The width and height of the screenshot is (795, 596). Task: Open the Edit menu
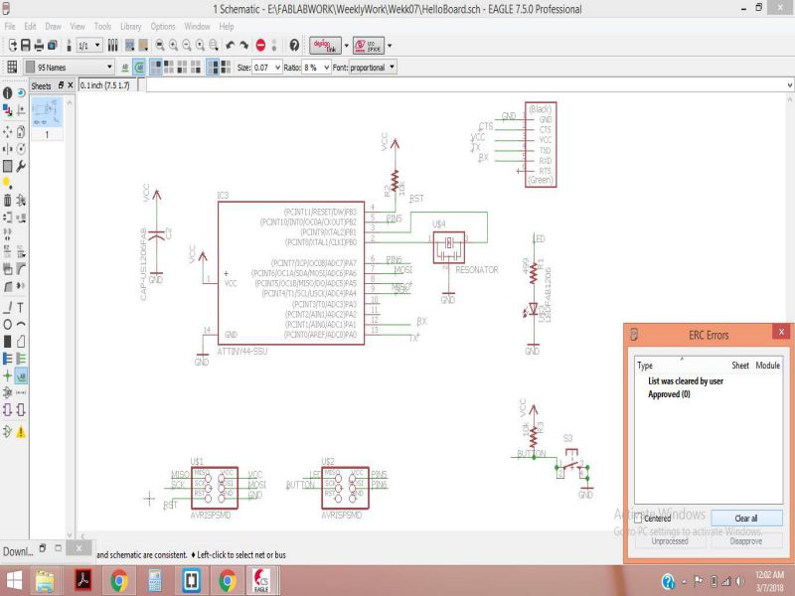(x=30, y=26)
